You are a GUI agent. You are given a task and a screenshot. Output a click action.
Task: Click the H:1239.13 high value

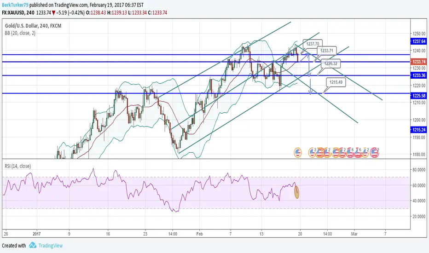117,12
